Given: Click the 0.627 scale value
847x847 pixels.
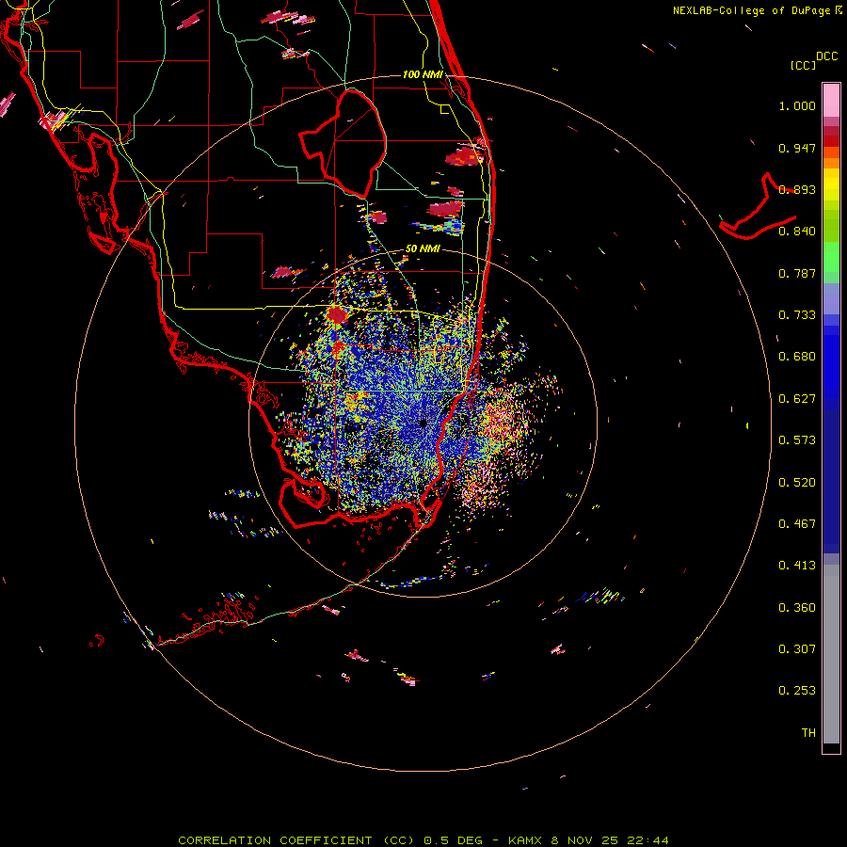Looking at the screenshot, I should pyautogui.click(x=797, y=399).
